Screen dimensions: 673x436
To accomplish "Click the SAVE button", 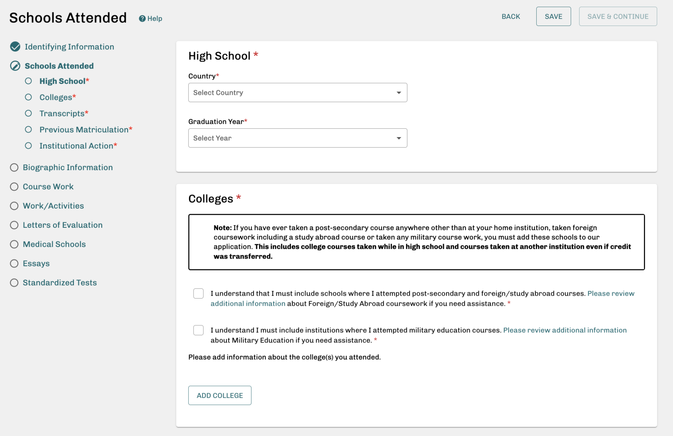I will [553, 16].
